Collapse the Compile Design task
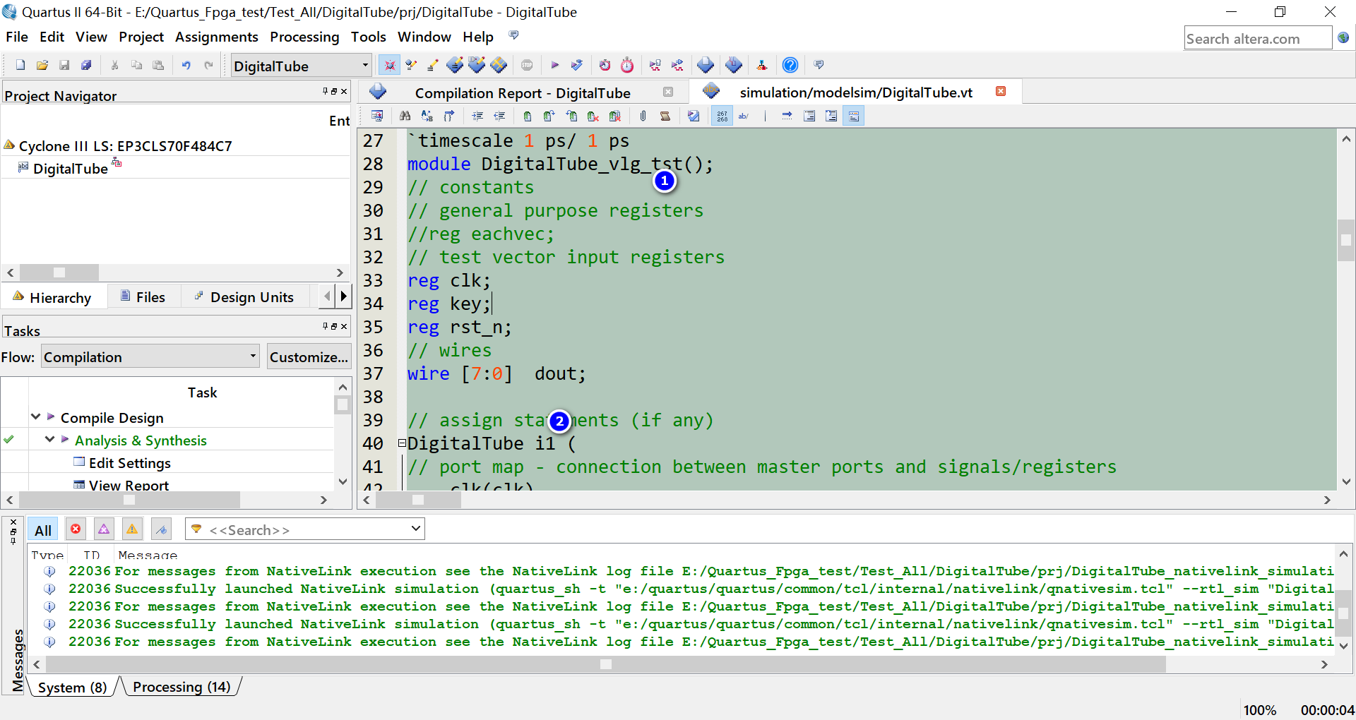The image size is (1356, 720). click(x=35, y=417)
